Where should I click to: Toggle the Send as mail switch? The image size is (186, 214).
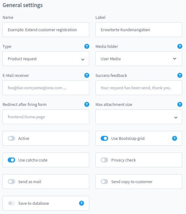tap(11, 182)
